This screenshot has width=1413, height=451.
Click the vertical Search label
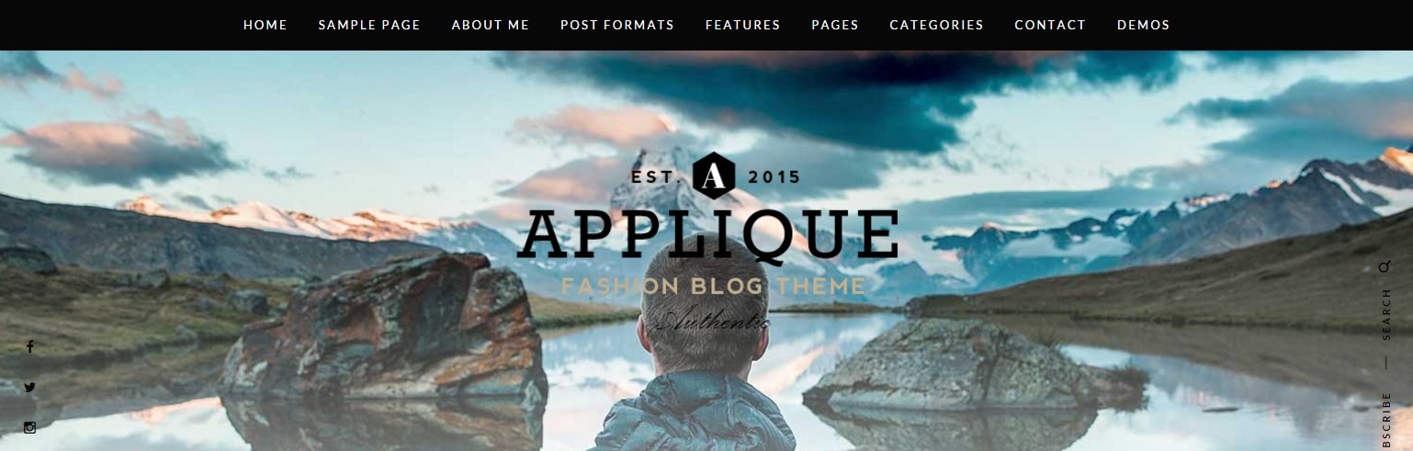click(x=1385, y=314)
